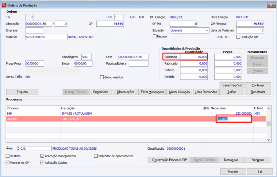Click the Liberação number field
The image size is (277, 177).
click(39, 24)
